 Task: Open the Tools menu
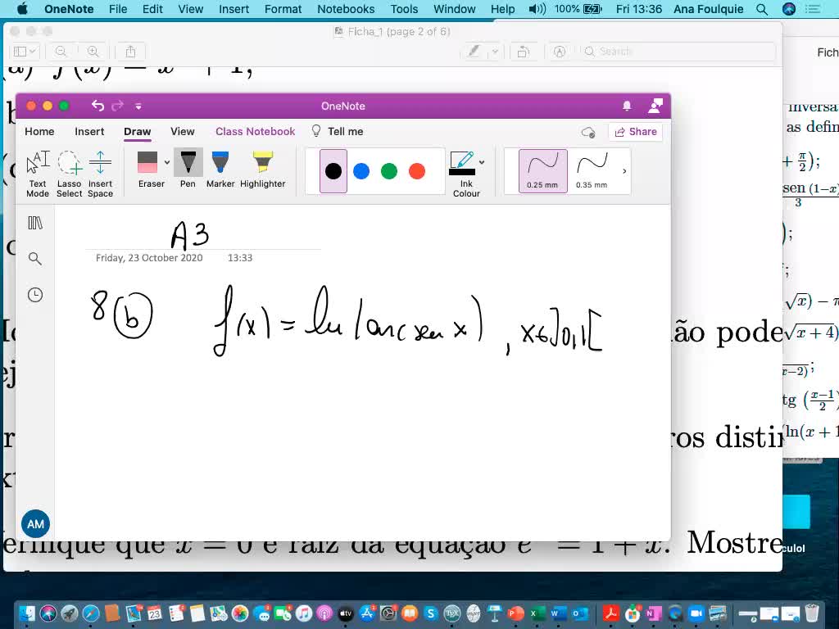pos(404,9)
